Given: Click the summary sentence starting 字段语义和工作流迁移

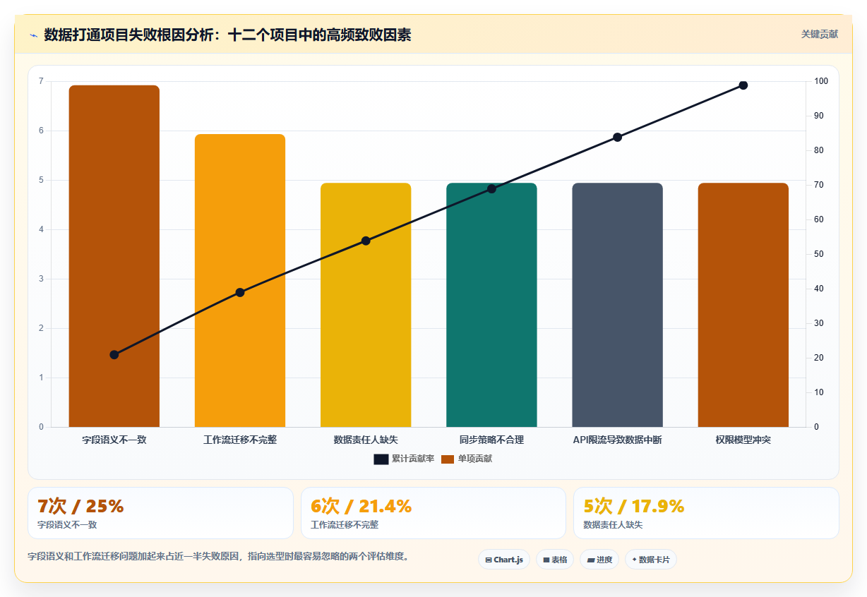Looking at the screenshot, I should (x=218, y=556).
